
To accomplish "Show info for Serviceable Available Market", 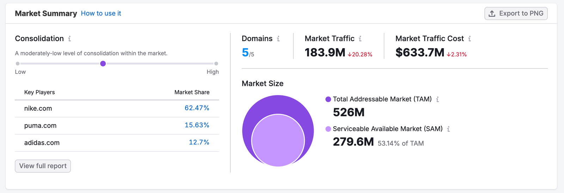I will 448,129.
